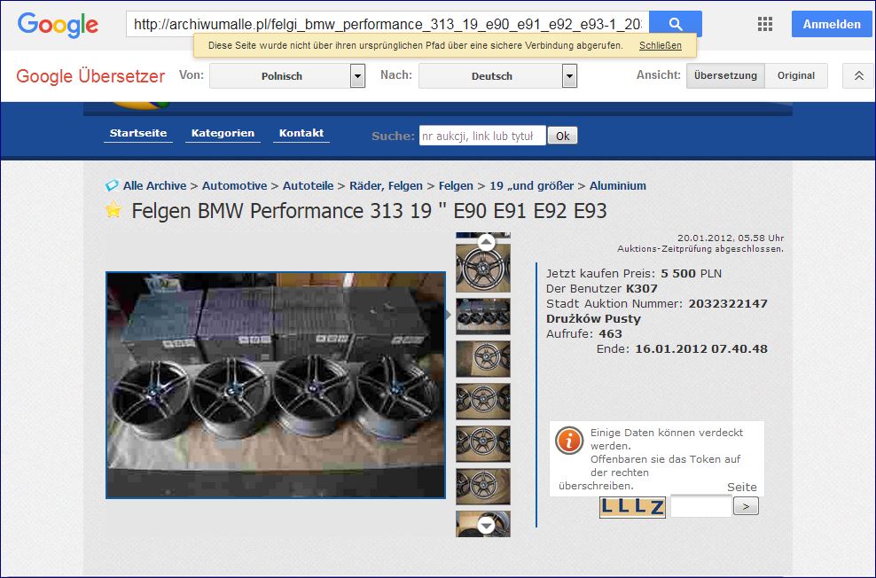This screenshot has width=876, height=578.
Task: Collapse the translator bar with double chevron
Action: pyautogui.click(x=858, y=76)
